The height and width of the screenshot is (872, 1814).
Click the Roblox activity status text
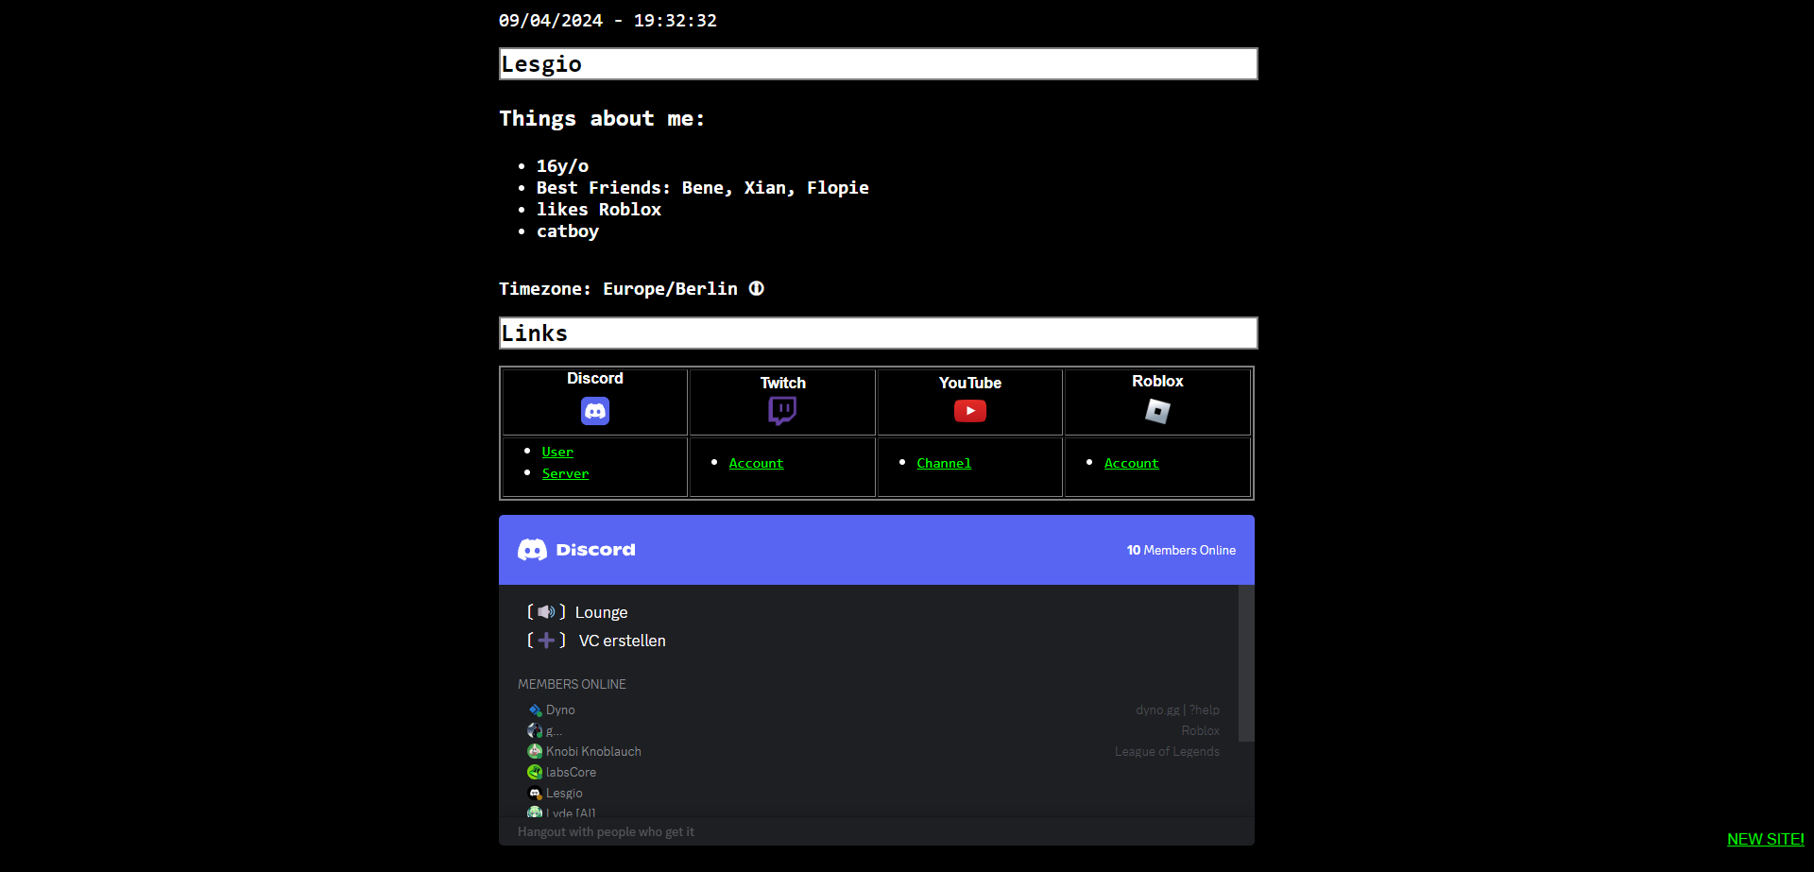pyautogui.click(x=1200, y=731)
